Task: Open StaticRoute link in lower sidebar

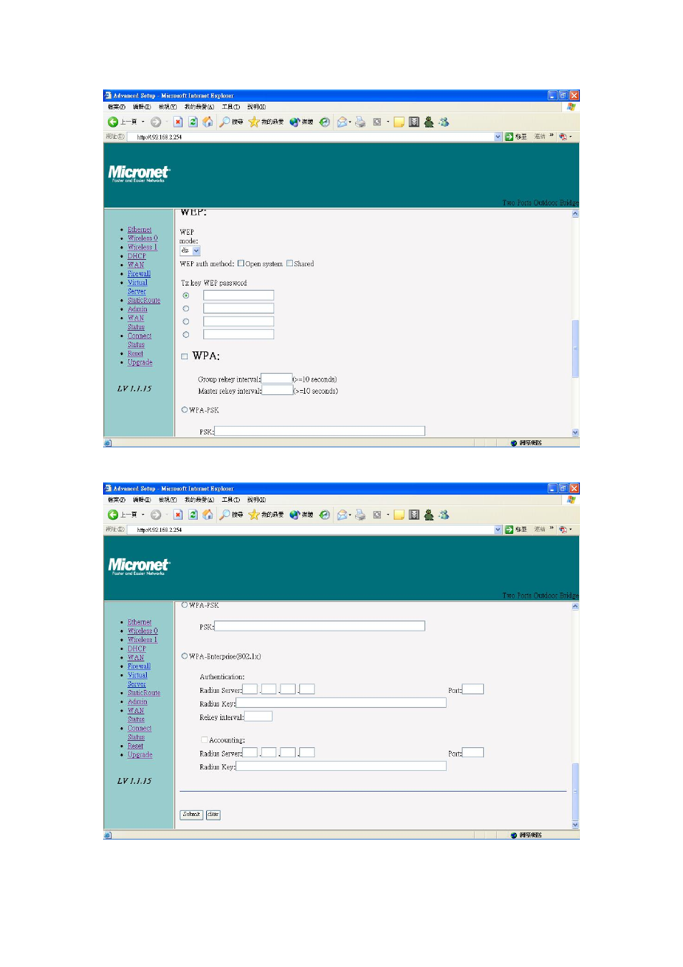Action: pyautogui.click(x=144, y=693)
